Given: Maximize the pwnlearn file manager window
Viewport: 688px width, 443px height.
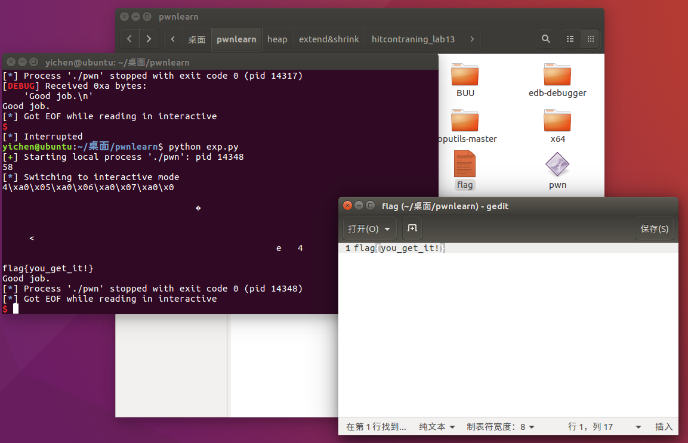Looking at the screenshot, I should click(147, 16).
